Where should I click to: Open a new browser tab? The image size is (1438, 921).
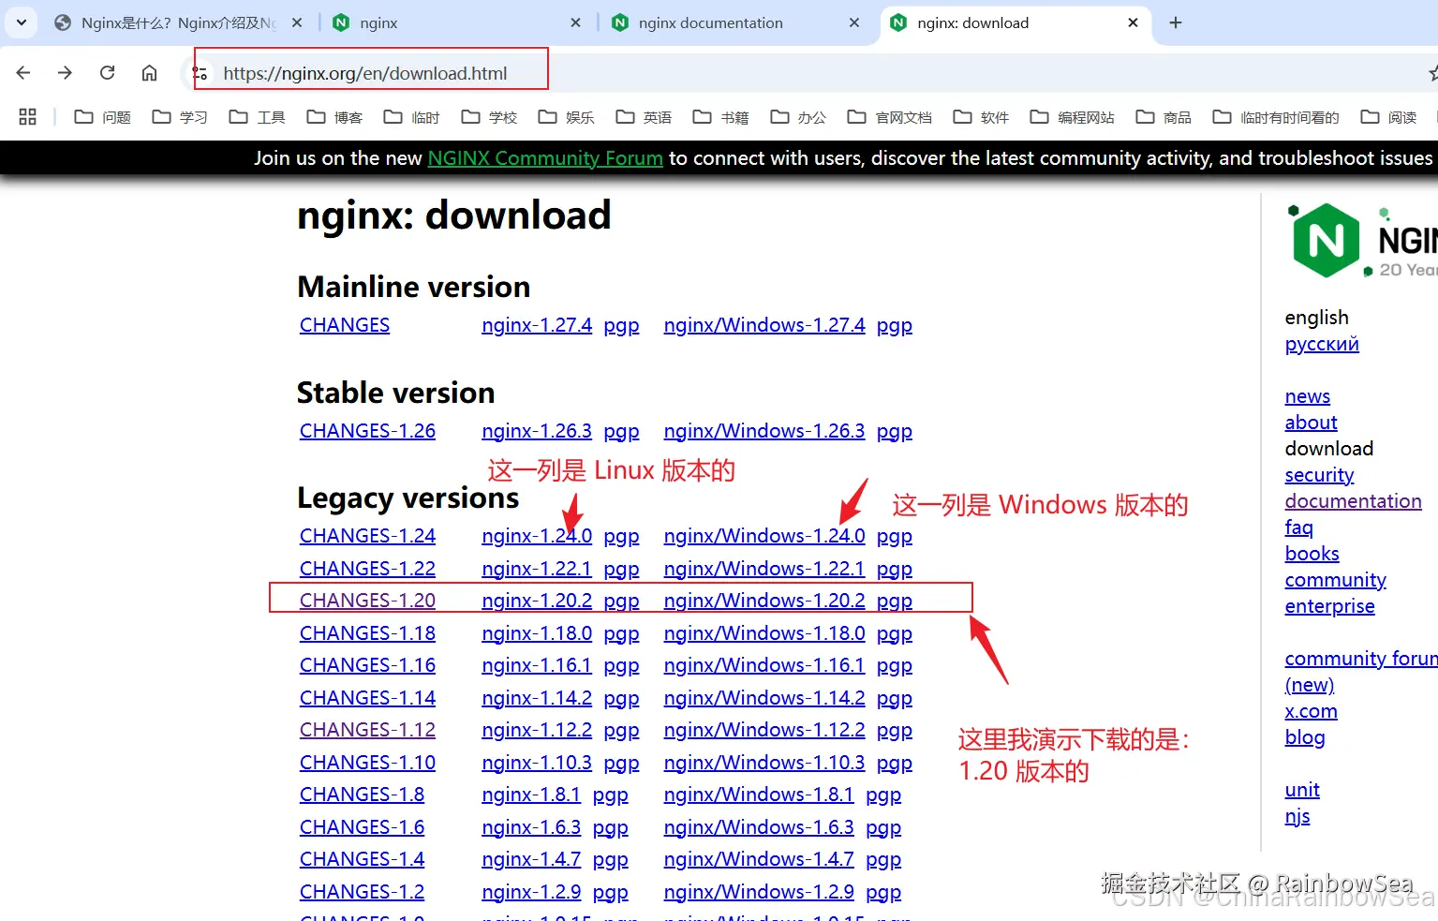[1176, 22]
